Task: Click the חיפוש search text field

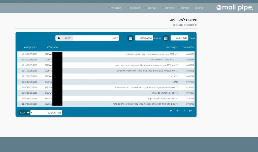Action: (x=96, y=38)
